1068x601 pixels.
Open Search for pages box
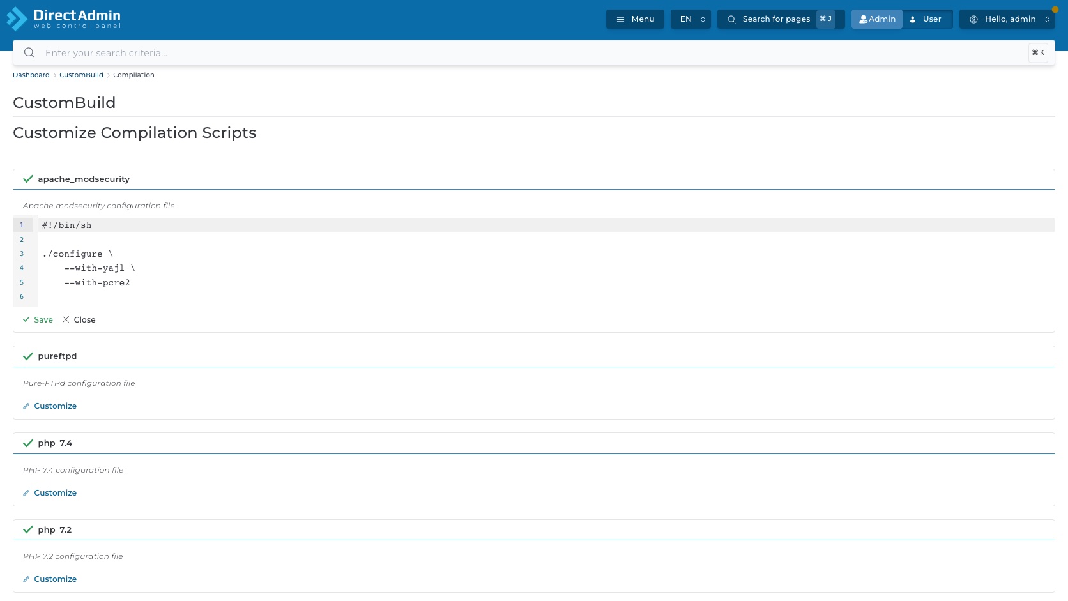tap(781, 19)
